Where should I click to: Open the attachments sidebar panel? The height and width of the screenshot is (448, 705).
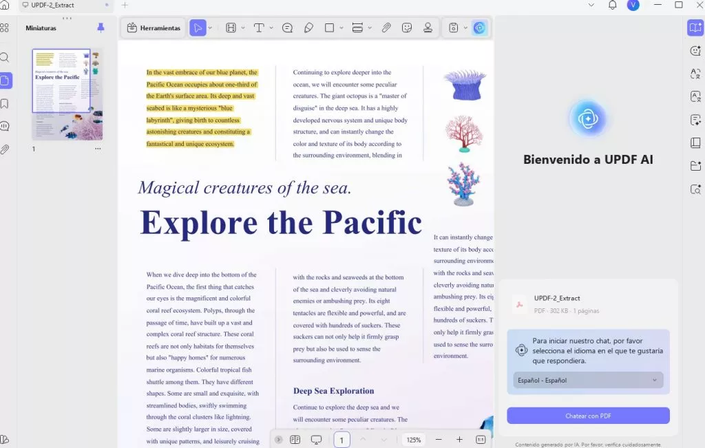5,149
